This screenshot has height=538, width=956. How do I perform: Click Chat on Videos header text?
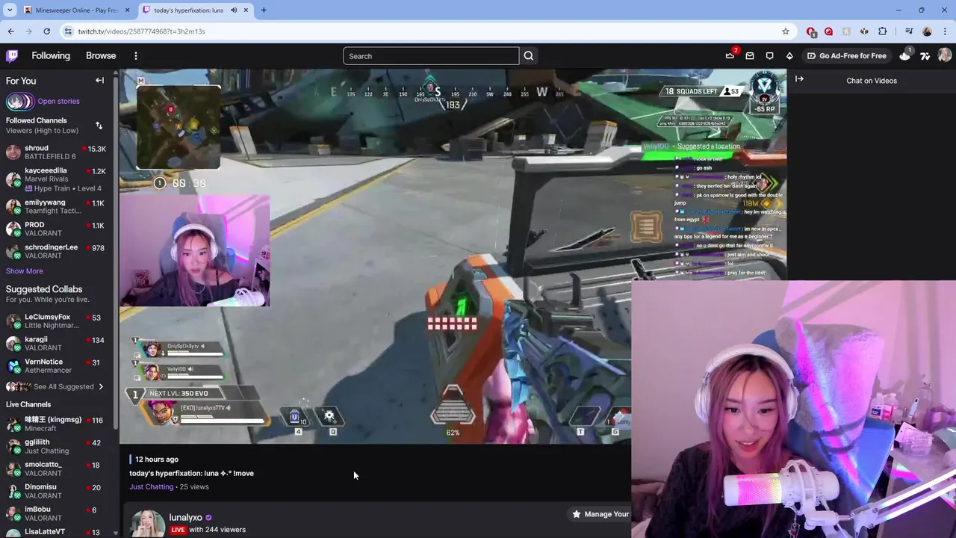(872, 81)
